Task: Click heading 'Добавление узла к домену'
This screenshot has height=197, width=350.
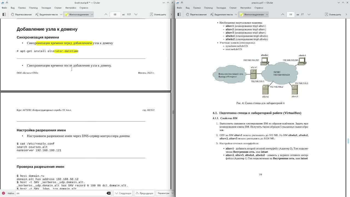Action: click(x=47, y=29)
